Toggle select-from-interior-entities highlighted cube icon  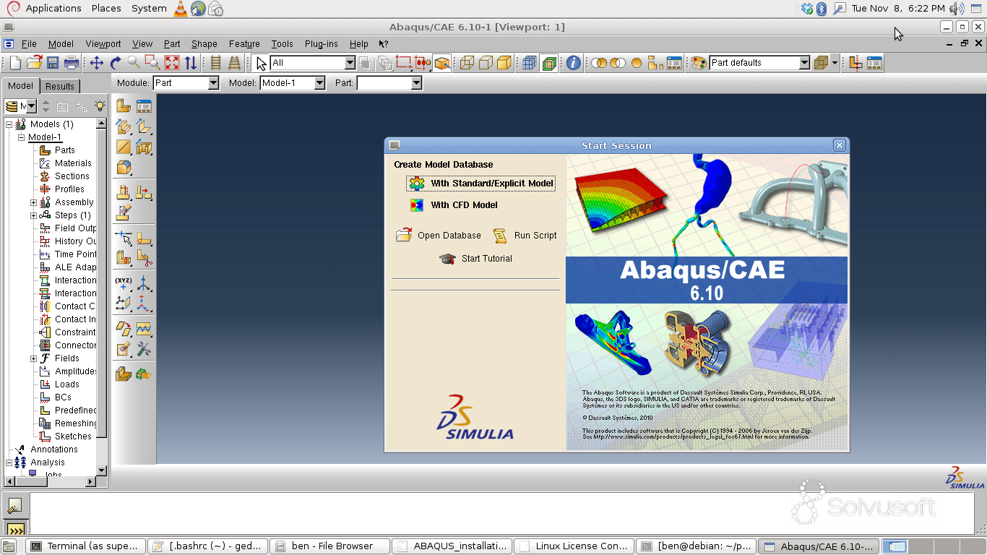442,63
